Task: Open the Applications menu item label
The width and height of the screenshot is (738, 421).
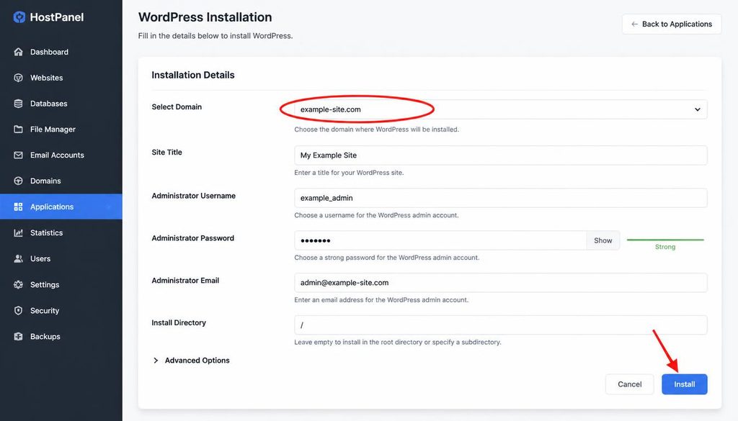Action: click(52, 207)
